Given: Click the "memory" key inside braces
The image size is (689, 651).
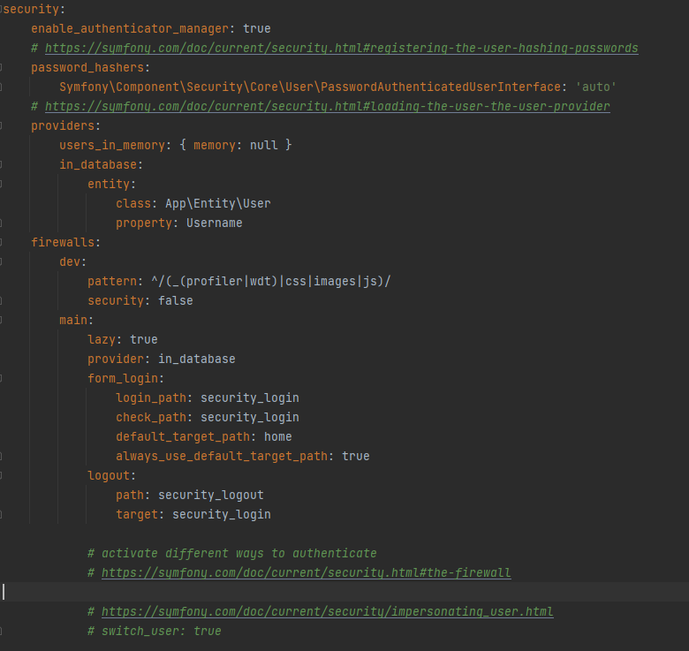Looking at the screenshot, I should point(215,146).
